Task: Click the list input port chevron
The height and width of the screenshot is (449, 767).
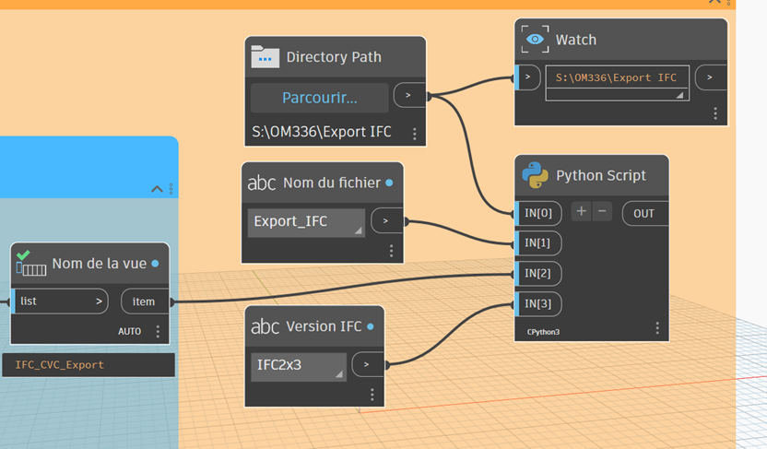Action: pos(100,301)
